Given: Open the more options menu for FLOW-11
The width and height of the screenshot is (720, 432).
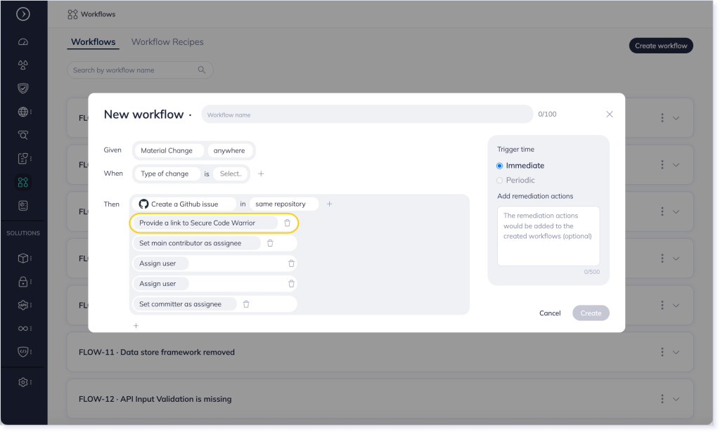Looking at the screenshot, I should [x=662, y=352].
